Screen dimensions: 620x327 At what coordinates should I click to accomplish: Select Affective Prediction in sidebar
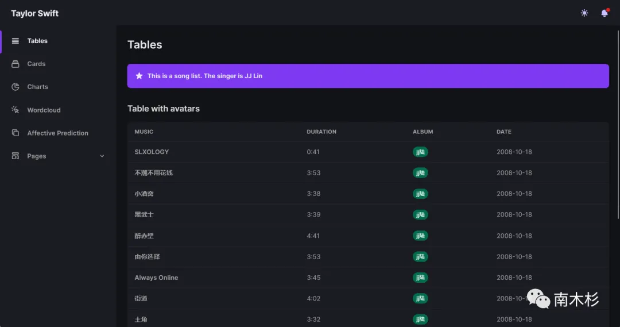57,133
